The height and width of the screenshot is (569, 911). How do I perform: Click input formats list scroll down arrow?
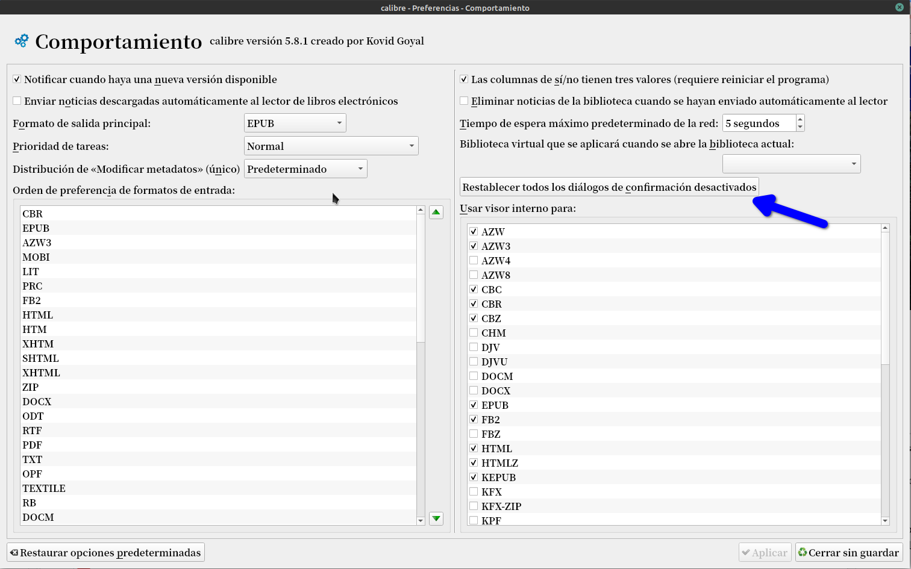click(421, 521)
